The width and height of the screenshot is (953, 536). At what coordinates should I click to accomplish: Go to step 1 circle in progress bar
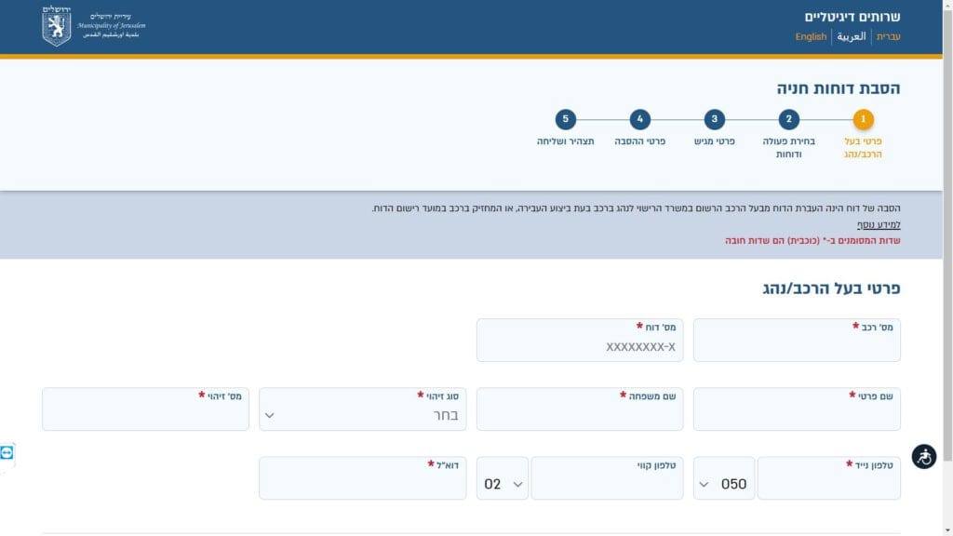(x=864, y=119)
